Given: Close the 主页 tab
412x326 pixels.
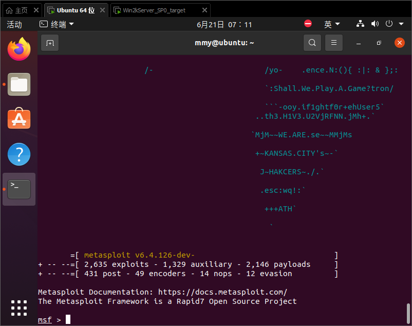Looking at the screenshot, I should tap(36, 10).
